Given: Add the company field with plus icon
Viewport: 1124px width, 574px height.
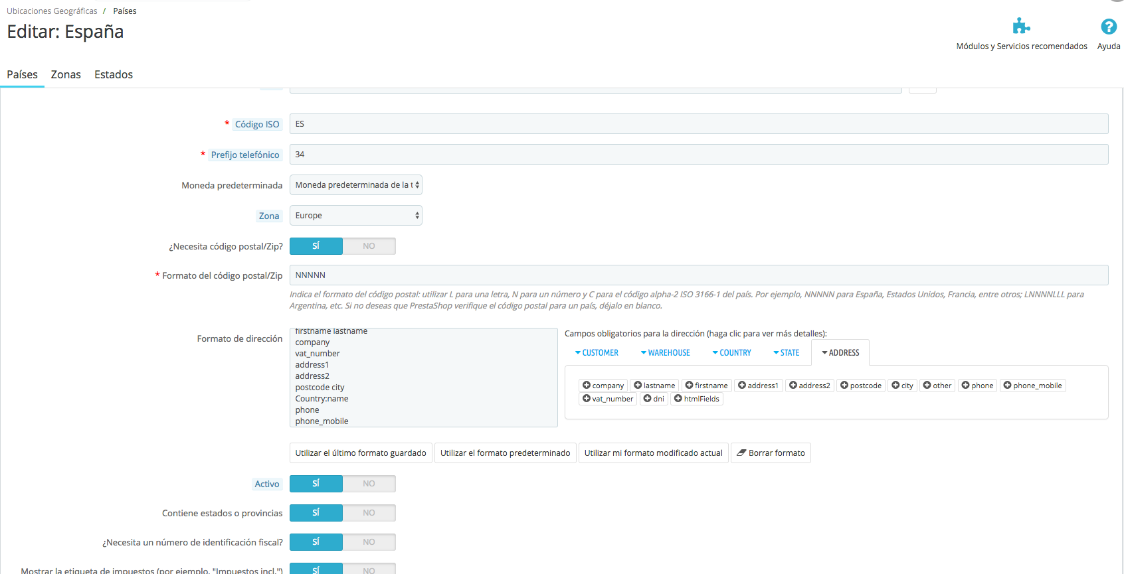Looking at the screenshot, I should pos(603,386).
